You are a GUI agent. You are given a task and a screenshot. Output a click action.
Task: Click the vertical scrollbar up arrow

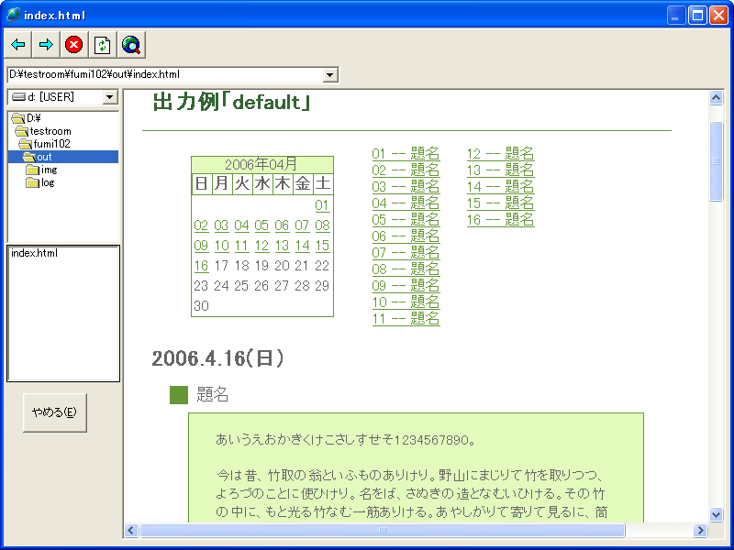[716, 98]
